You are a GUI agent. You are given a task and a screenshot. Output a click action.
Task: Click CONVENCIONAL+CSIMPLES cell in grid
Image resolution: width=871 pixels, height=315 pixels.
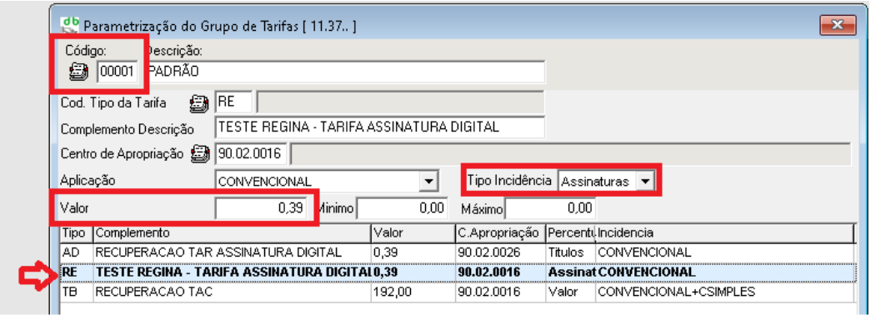pos(723,292)
